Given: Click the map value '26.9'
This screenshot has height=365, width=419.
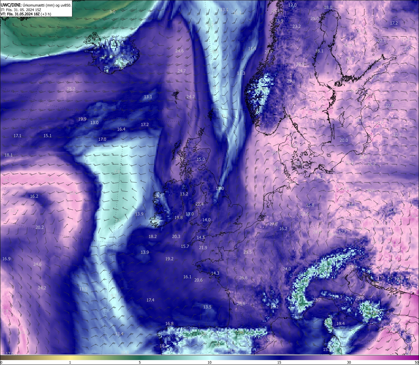Looking at the screenshot, I should (x=271, y=339).
